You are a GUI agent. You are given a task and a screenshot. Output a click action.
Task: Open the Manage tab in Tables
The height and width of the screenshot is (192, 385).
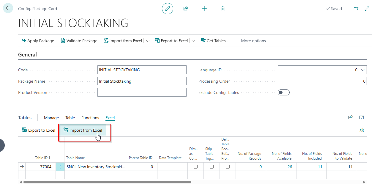pyautogui.click(x=51, y=118)
